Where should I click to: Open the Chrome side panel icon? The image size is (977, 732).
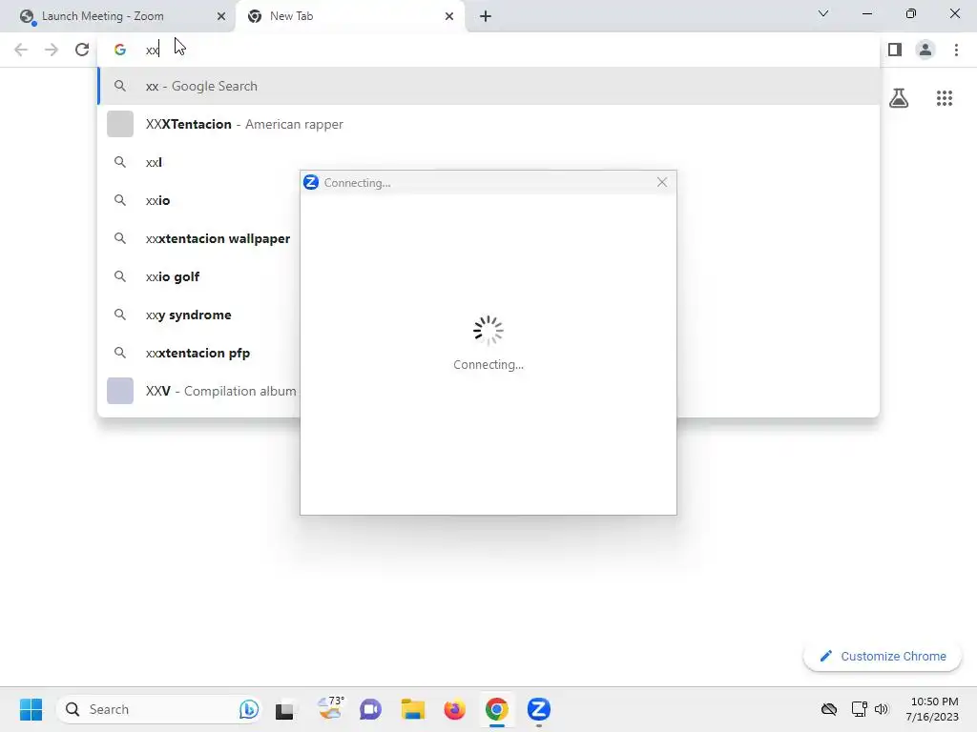tap(895, 50)
